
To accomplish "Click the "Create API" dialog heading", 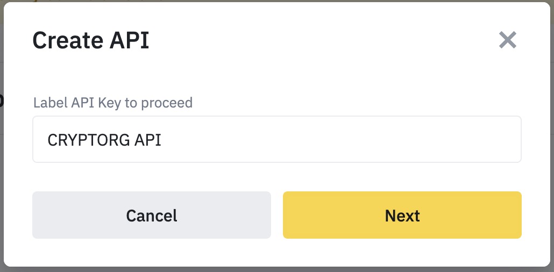I will tap(91, 40).
